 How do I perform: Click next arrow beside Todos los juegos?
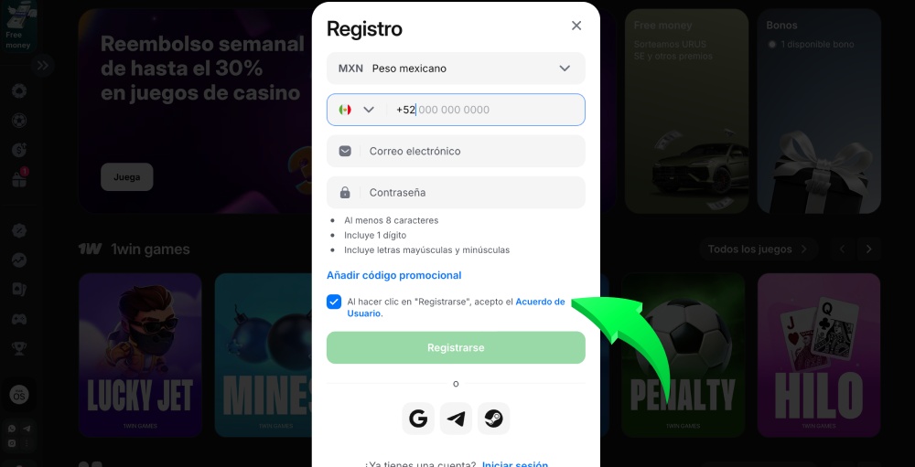869,249
